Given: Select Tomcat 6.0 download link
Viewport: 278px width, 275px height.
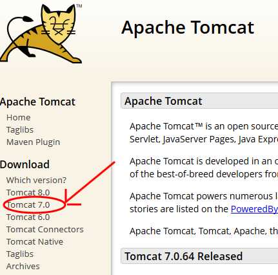Looking at the screenshot, I should click(x=28, y=217).
